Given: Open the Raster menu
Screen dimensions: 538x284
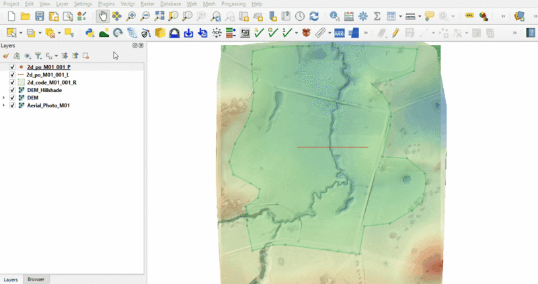Looking at the screenshot, I should tap(147, 4).
